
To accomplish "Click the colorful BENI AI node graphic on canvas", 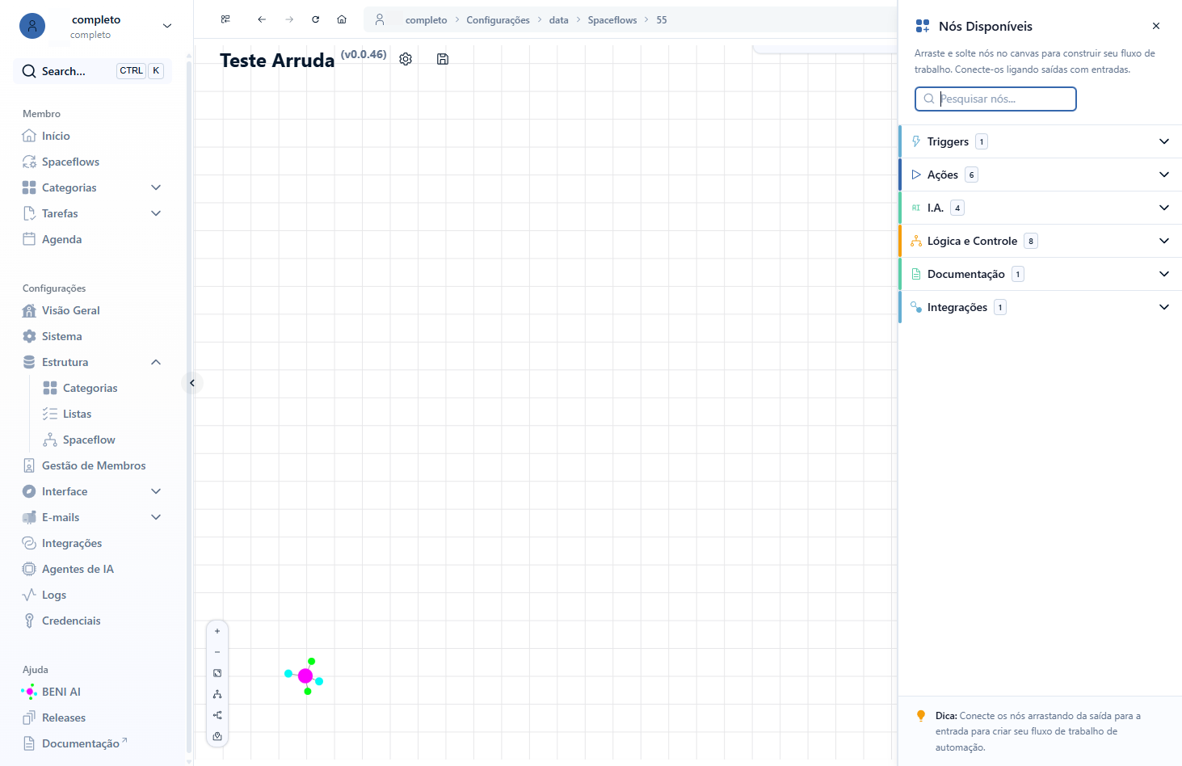I will (x=305, y=676).
